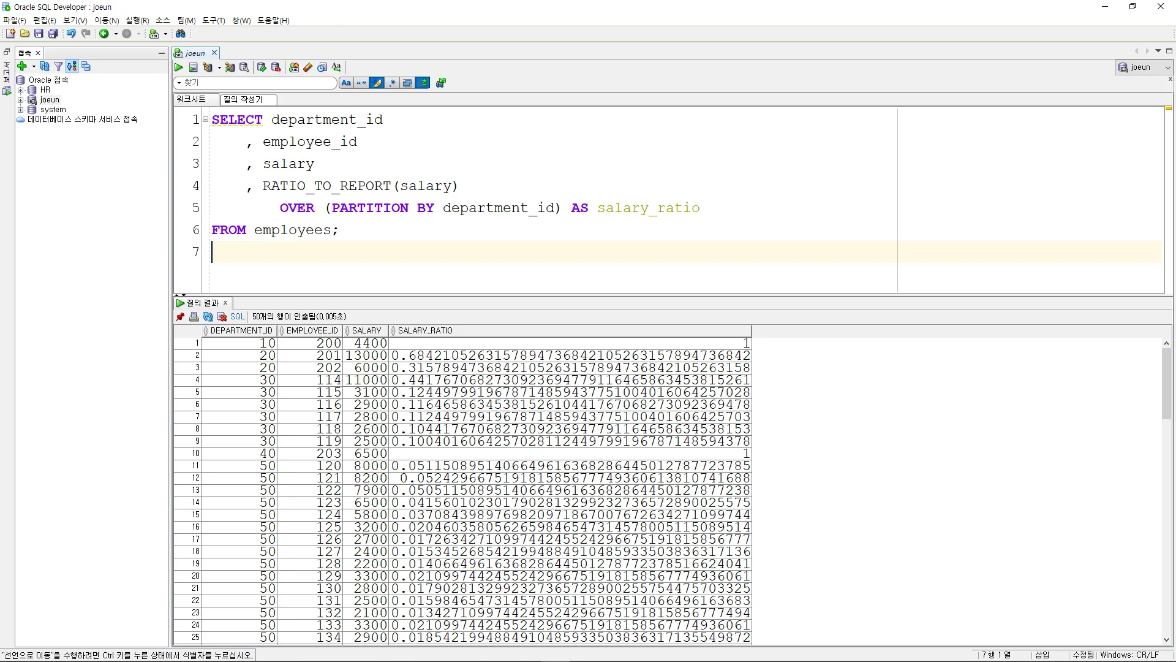Click the Rollback icon in worksheet toolbar
Viewport: 1176px width, 662px height.
(x=276, y=67)
